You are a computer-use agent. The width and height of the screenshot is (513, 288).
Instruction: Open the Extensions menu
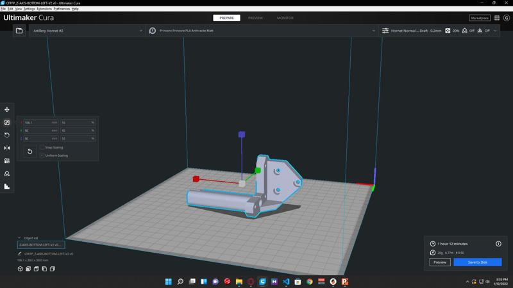coord(44,9)
